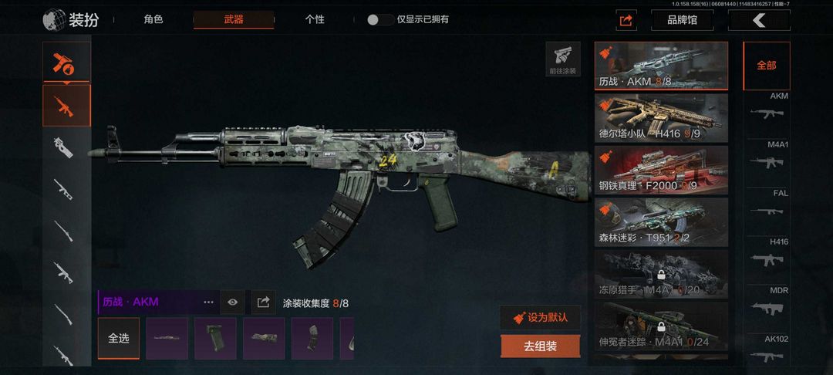
Task: Go back using the top-right arrow
Action: tap(759, 20)
